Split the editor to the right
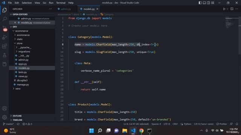The height and width of the screenshot is (135, 241). coord(232,9)
